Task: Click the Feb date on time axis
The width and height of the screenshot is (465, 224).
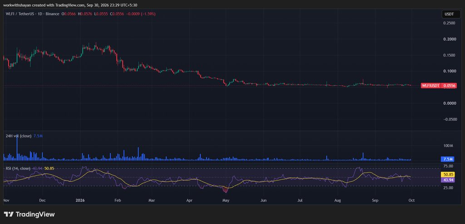Action: 118,200
